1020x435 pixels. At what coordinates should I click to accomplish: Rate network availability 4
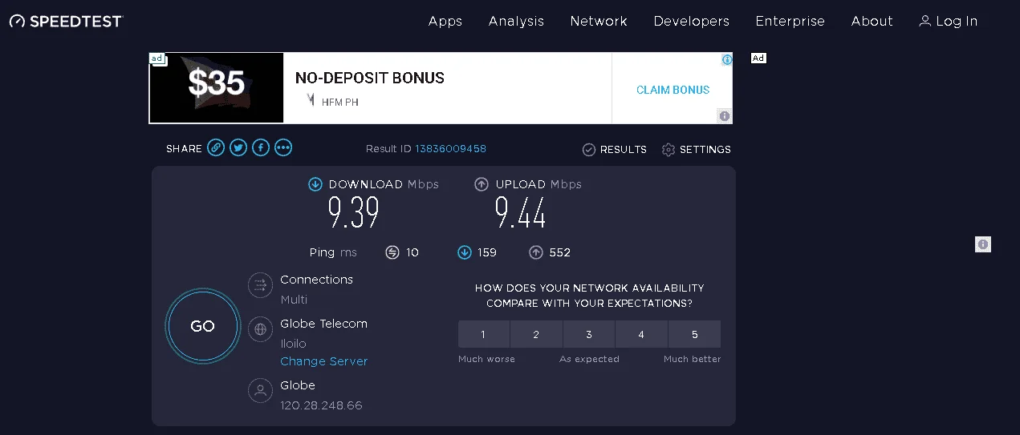pos(641,334)
